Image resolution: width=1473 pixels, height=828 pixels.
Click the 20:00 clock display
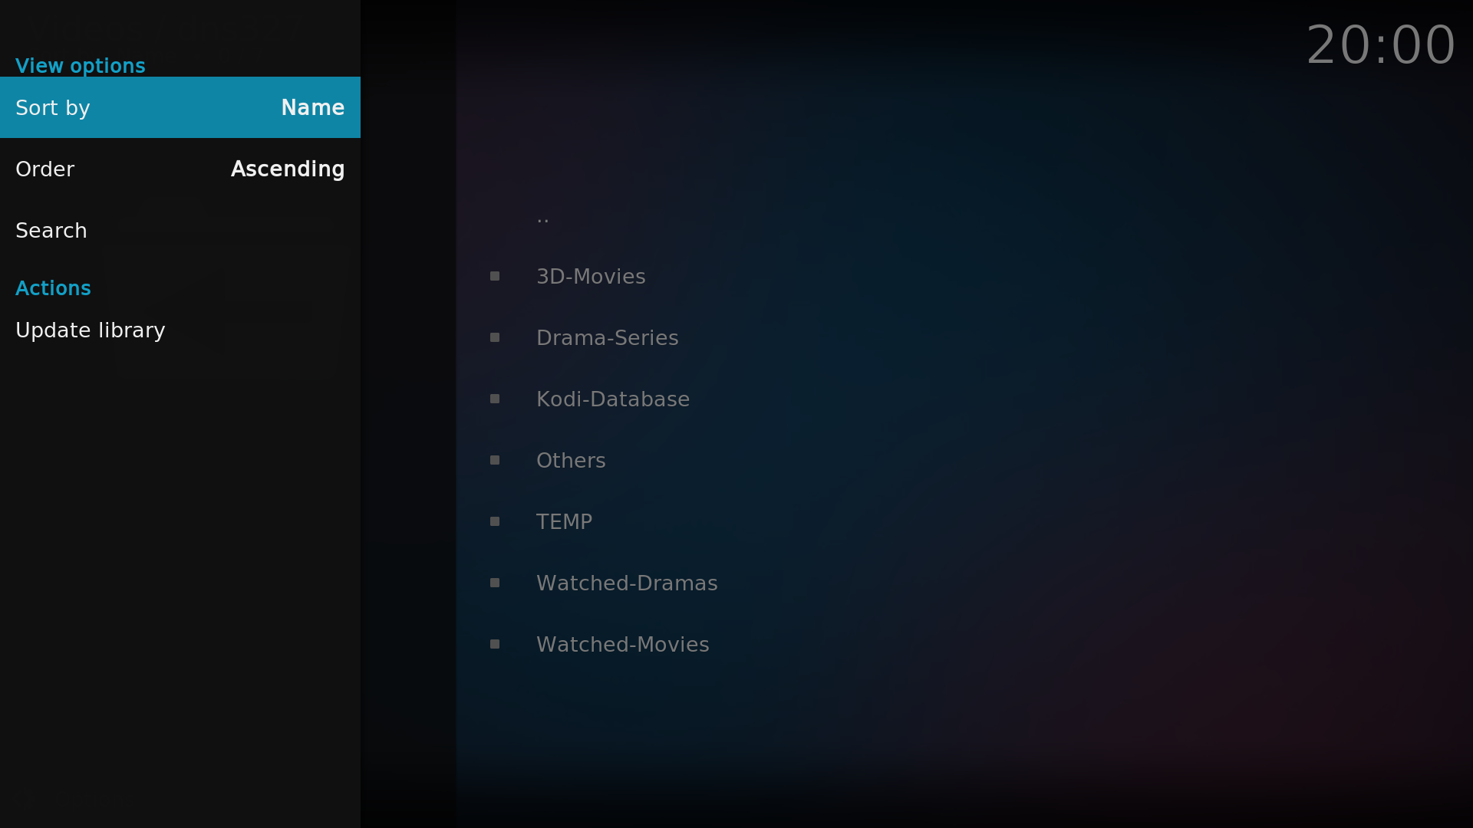point(1380,44)
